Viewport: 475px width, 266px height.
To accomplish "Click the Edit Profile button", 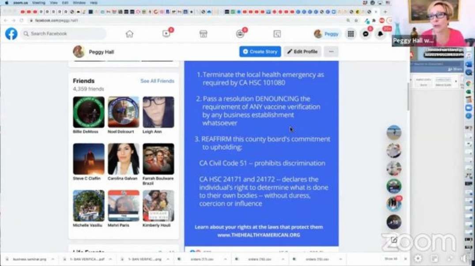I will (302, 52).
